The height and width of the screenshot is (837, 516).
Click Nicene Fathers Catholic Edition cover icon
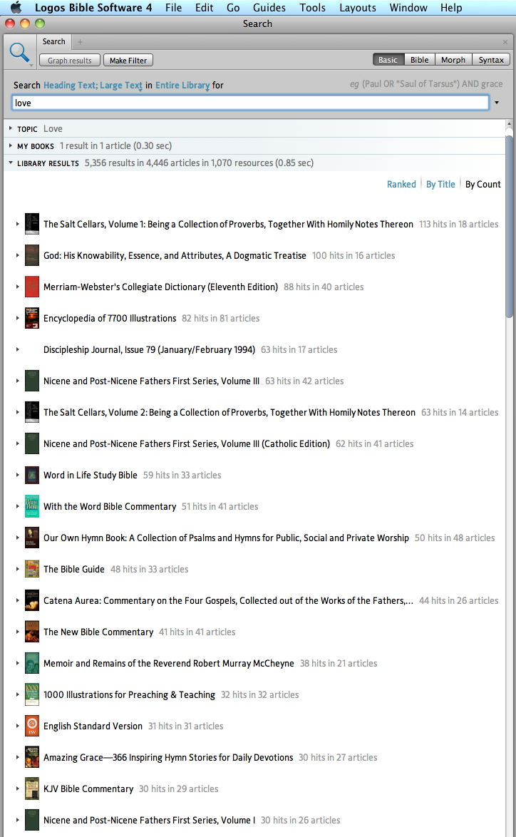coord(32,443)
